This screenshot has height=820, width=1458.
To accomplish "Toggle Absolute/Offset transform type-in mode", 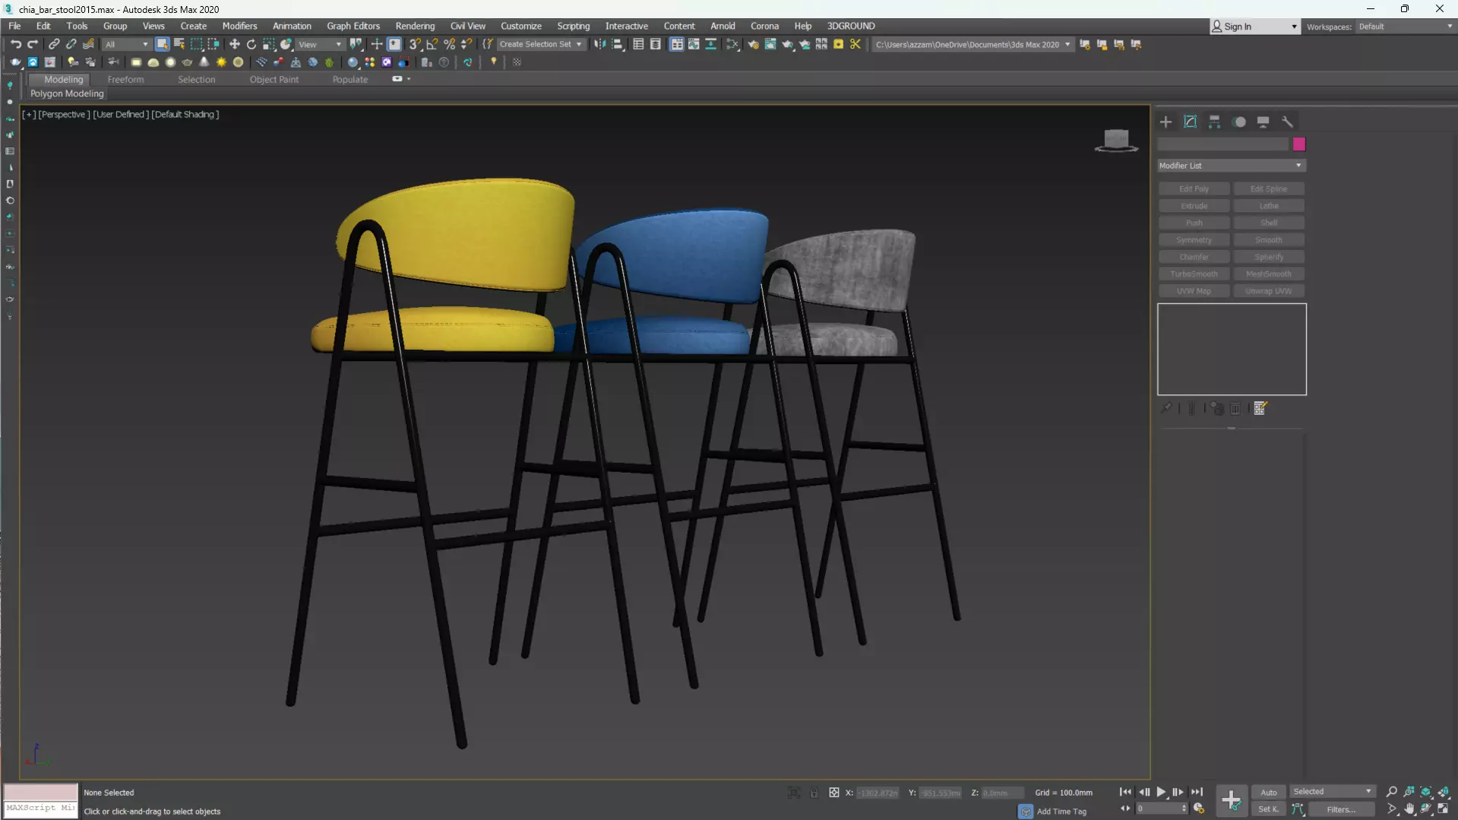I will click(x=833, y=793).
